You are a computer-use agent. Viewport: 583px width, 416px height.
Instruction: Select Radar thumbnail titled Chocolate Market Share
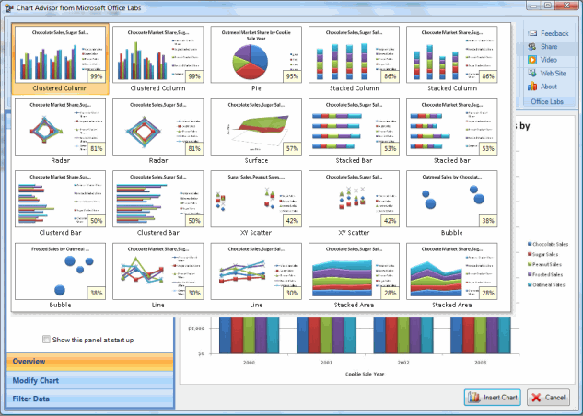(x=60, y=127)
